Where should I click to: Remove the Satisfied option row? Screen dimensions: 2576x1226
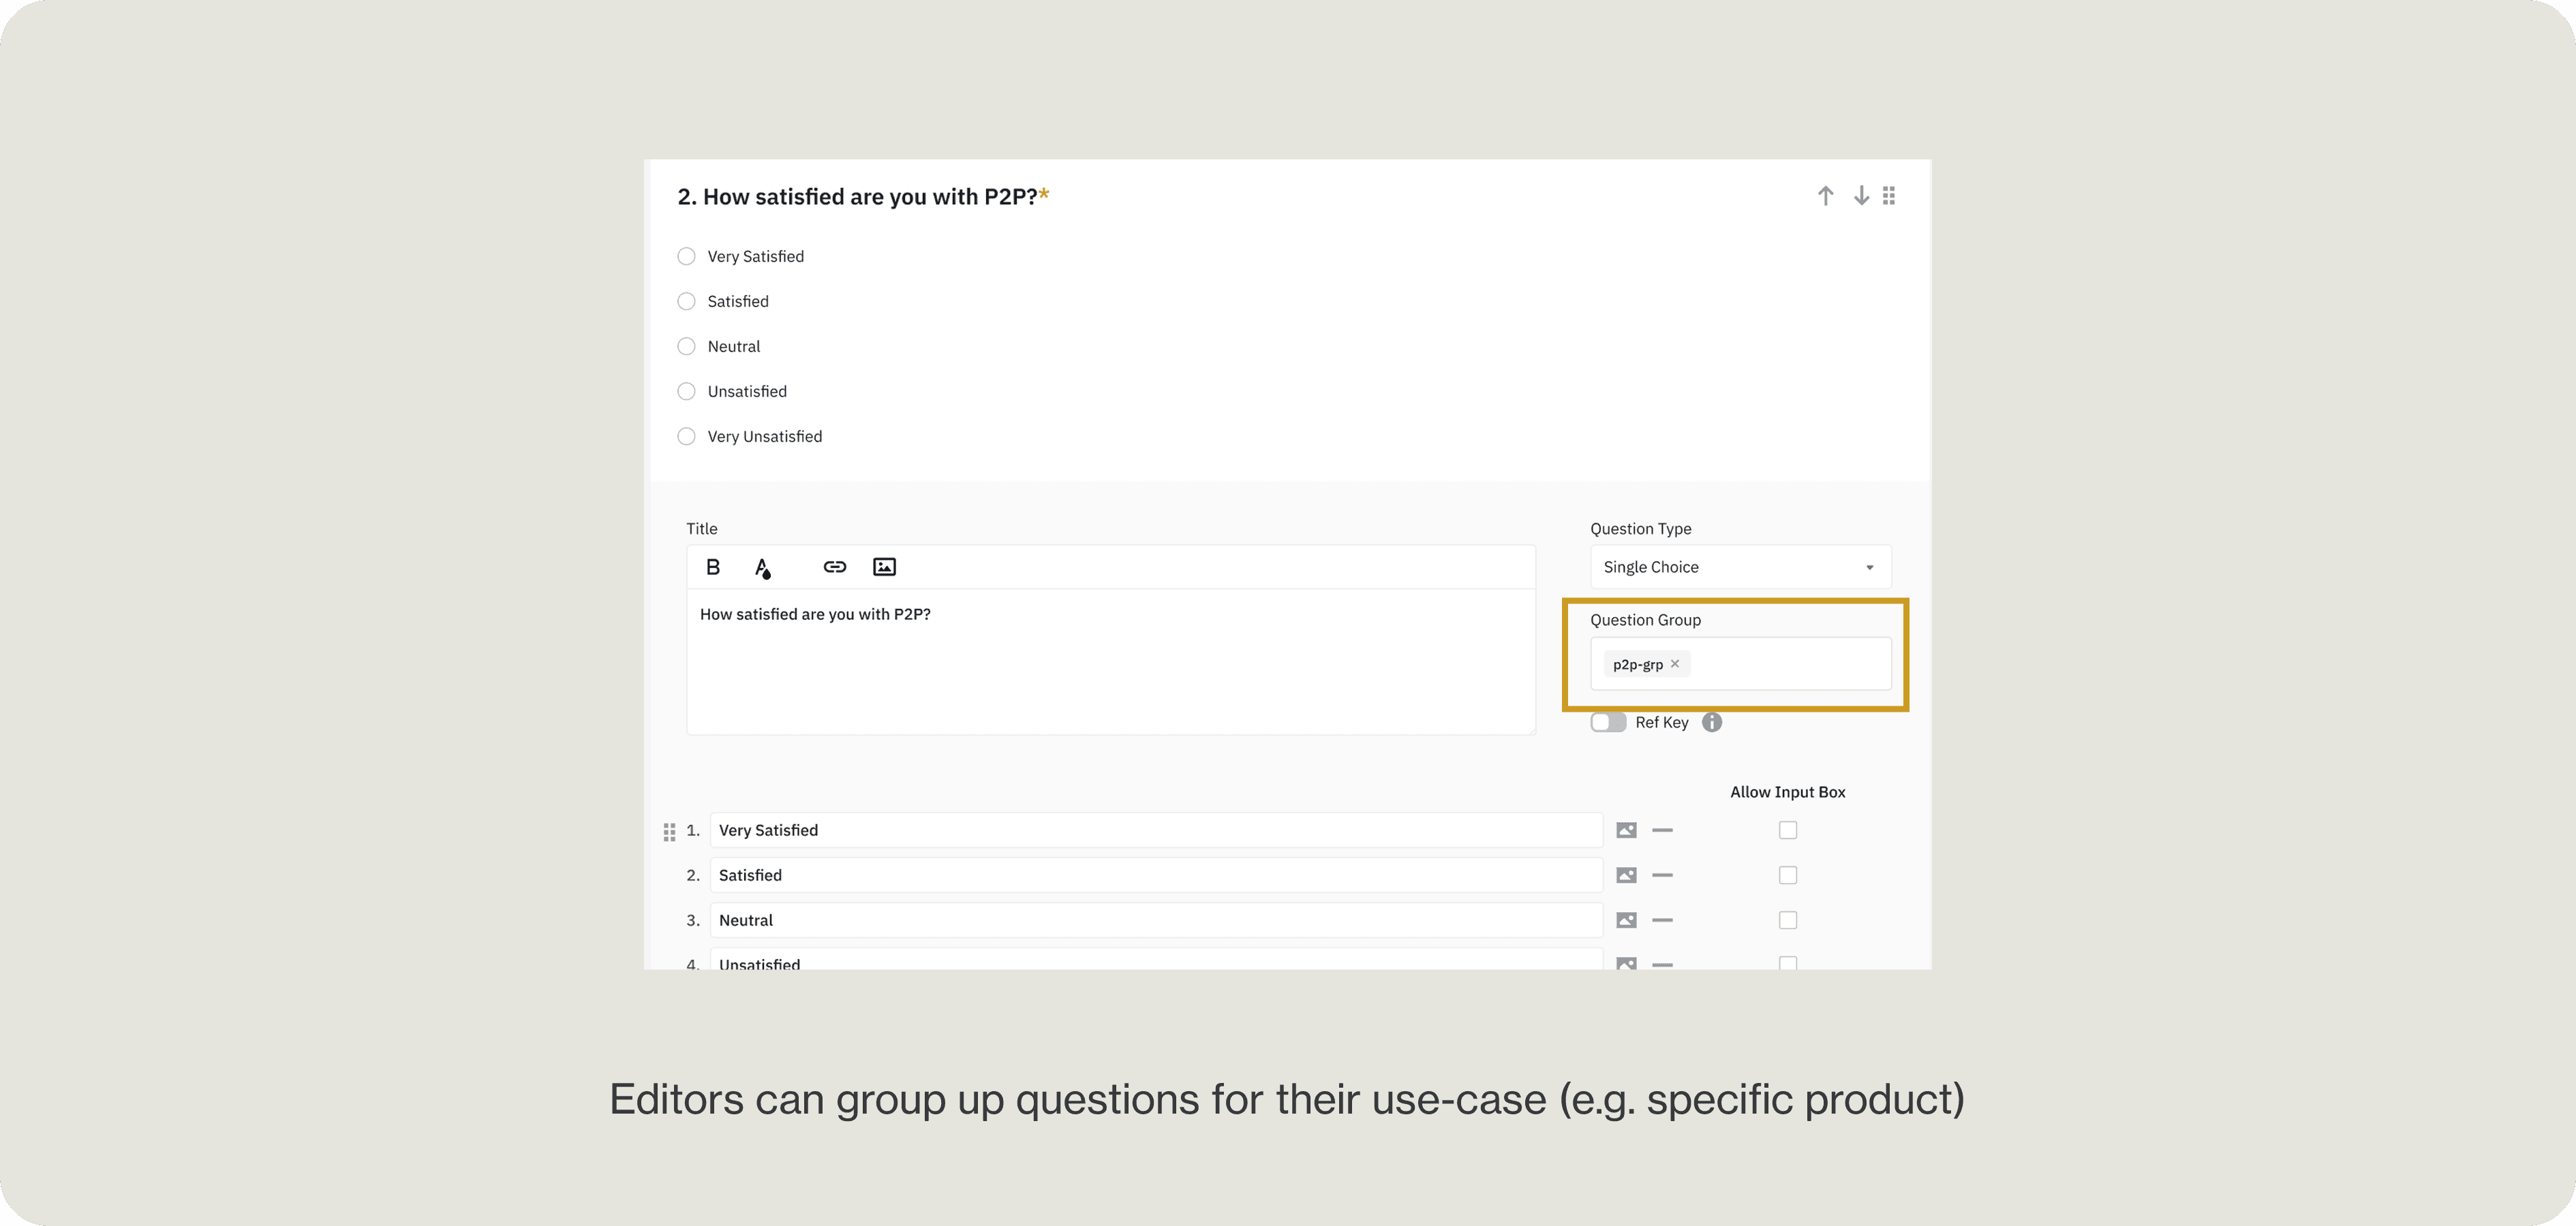pyautogui.click(x=1662, y=875)
